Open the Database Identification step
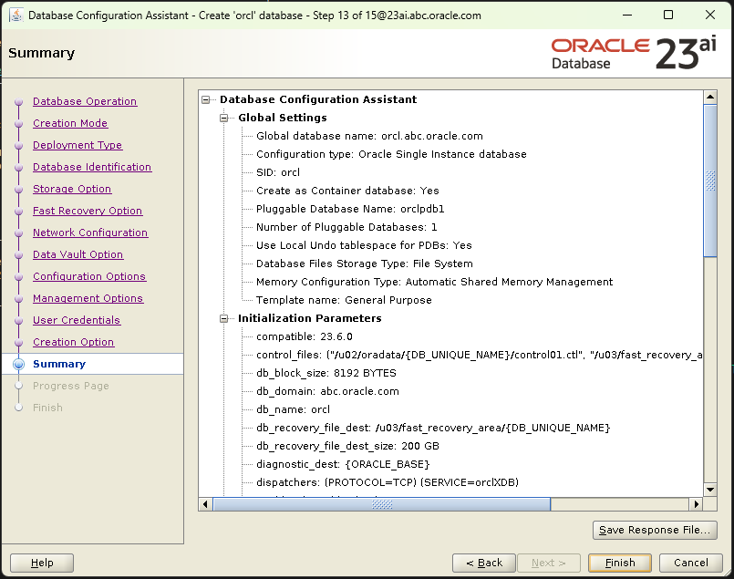The height and width of the screenshot is (579, 734). click(x=92, y=167)
